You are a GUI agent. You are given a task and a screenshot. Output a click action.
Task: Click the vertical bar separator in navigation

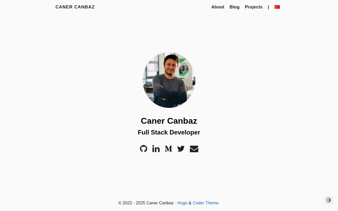[268, 7]
